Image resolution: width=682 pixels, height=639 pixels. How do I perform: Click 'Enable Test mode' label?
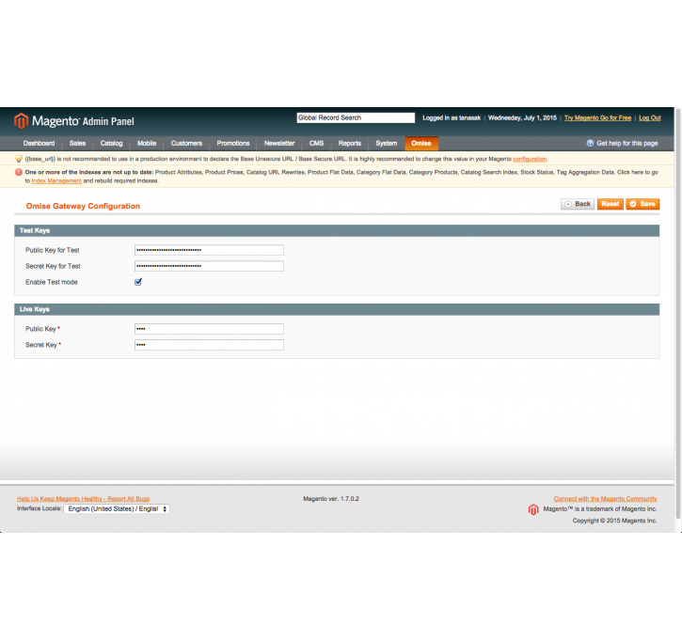(x=52, y=282)
